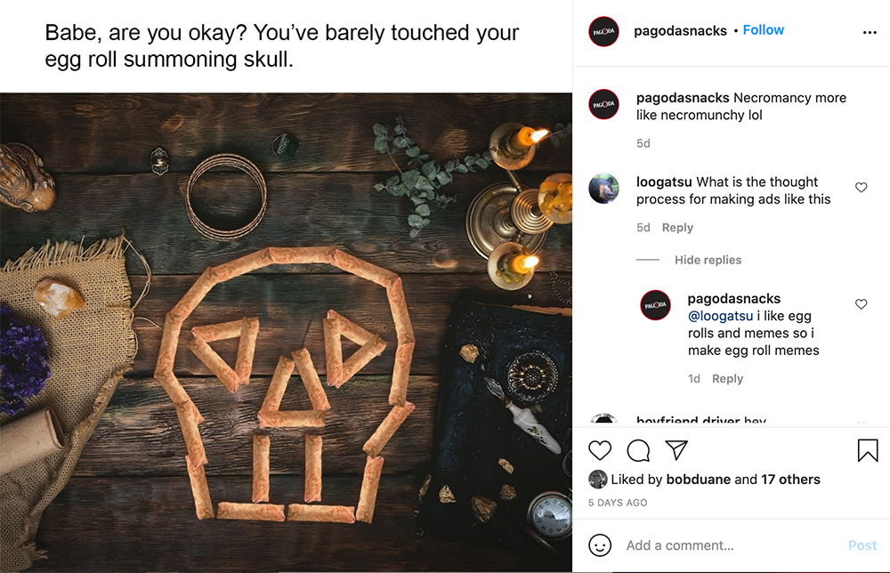Open loogatsu's bear profile picture
This screenshot has height=573, width=890.
(604, 189)
